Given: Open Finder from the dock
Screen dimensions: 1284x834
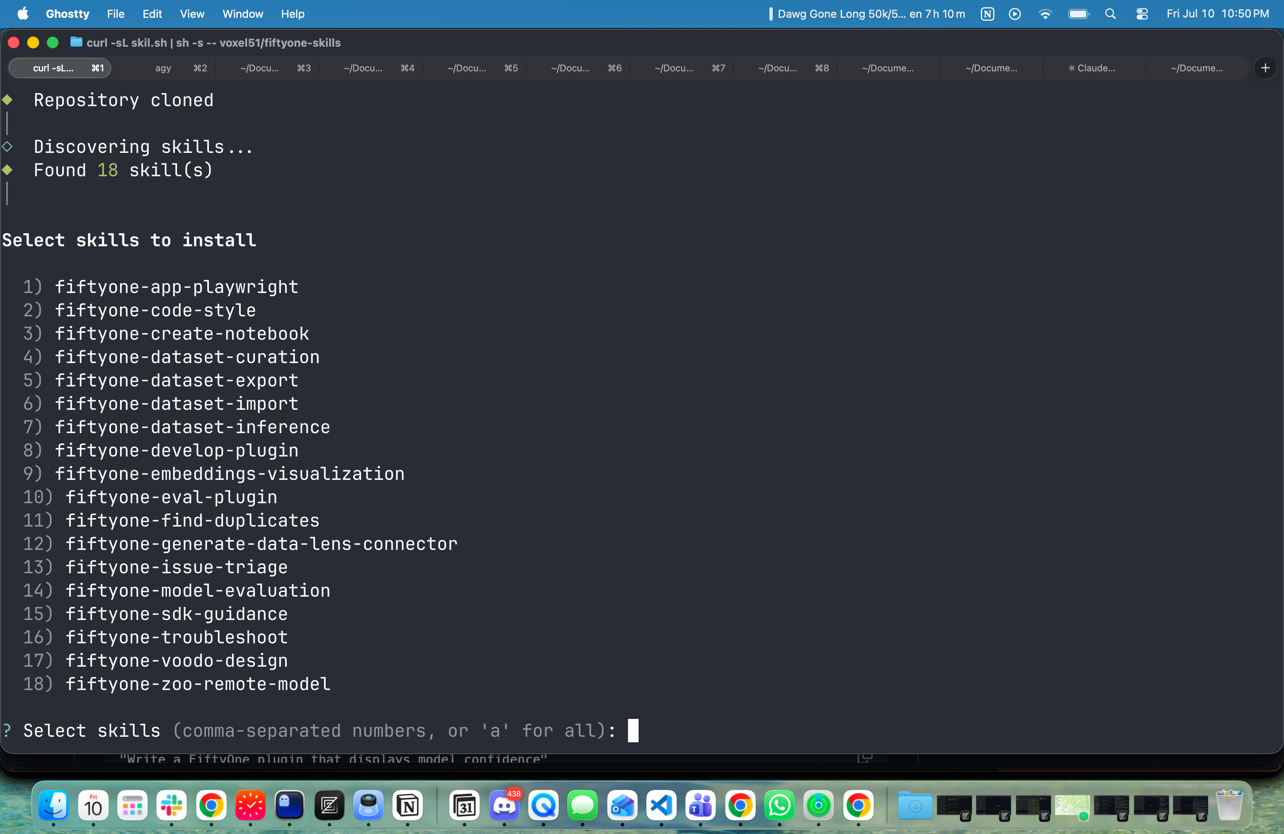Looking at the screenshot, I should click(53, 806).
